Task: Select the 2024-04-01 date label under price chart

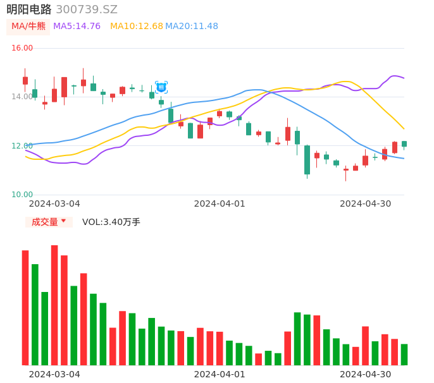Action: tap(219, 204)
